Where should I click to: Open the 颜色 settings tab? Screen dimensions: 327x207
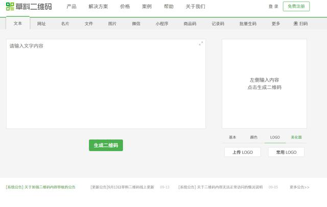pyautogui.click(x=253, y=137)
